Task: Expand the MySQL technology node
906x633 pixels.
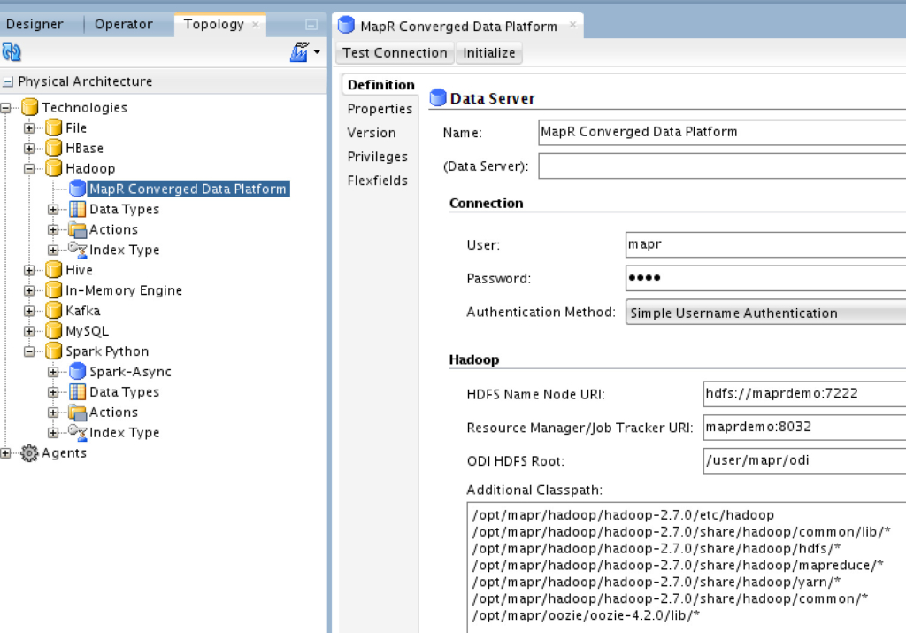Action: [x=29, y=331]
